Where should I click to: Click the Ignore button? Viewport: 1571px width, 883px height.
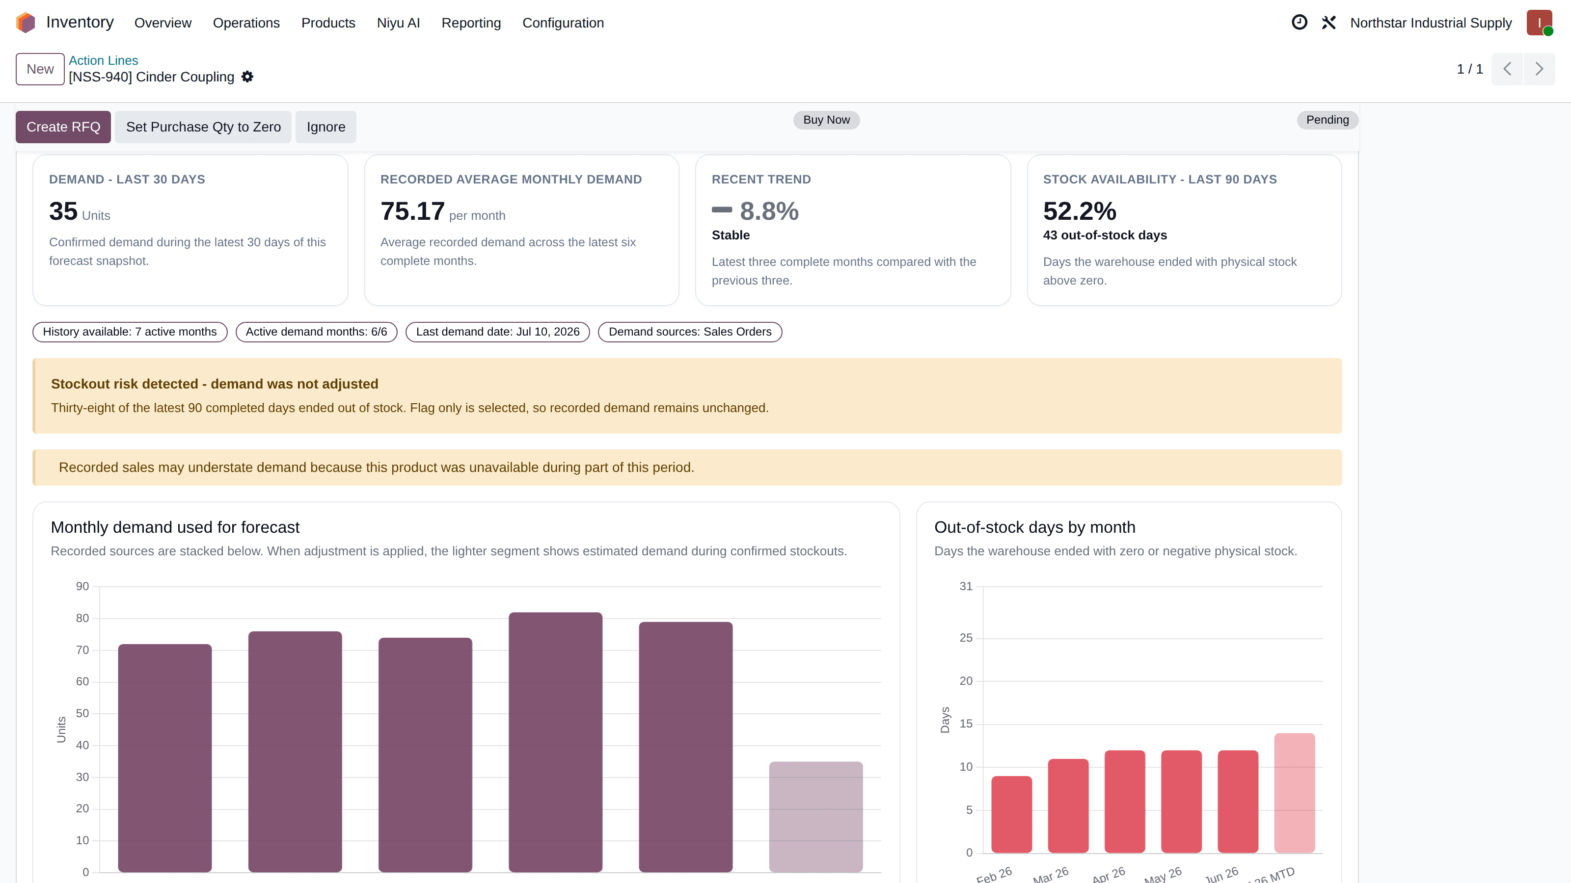pos(325,127)
